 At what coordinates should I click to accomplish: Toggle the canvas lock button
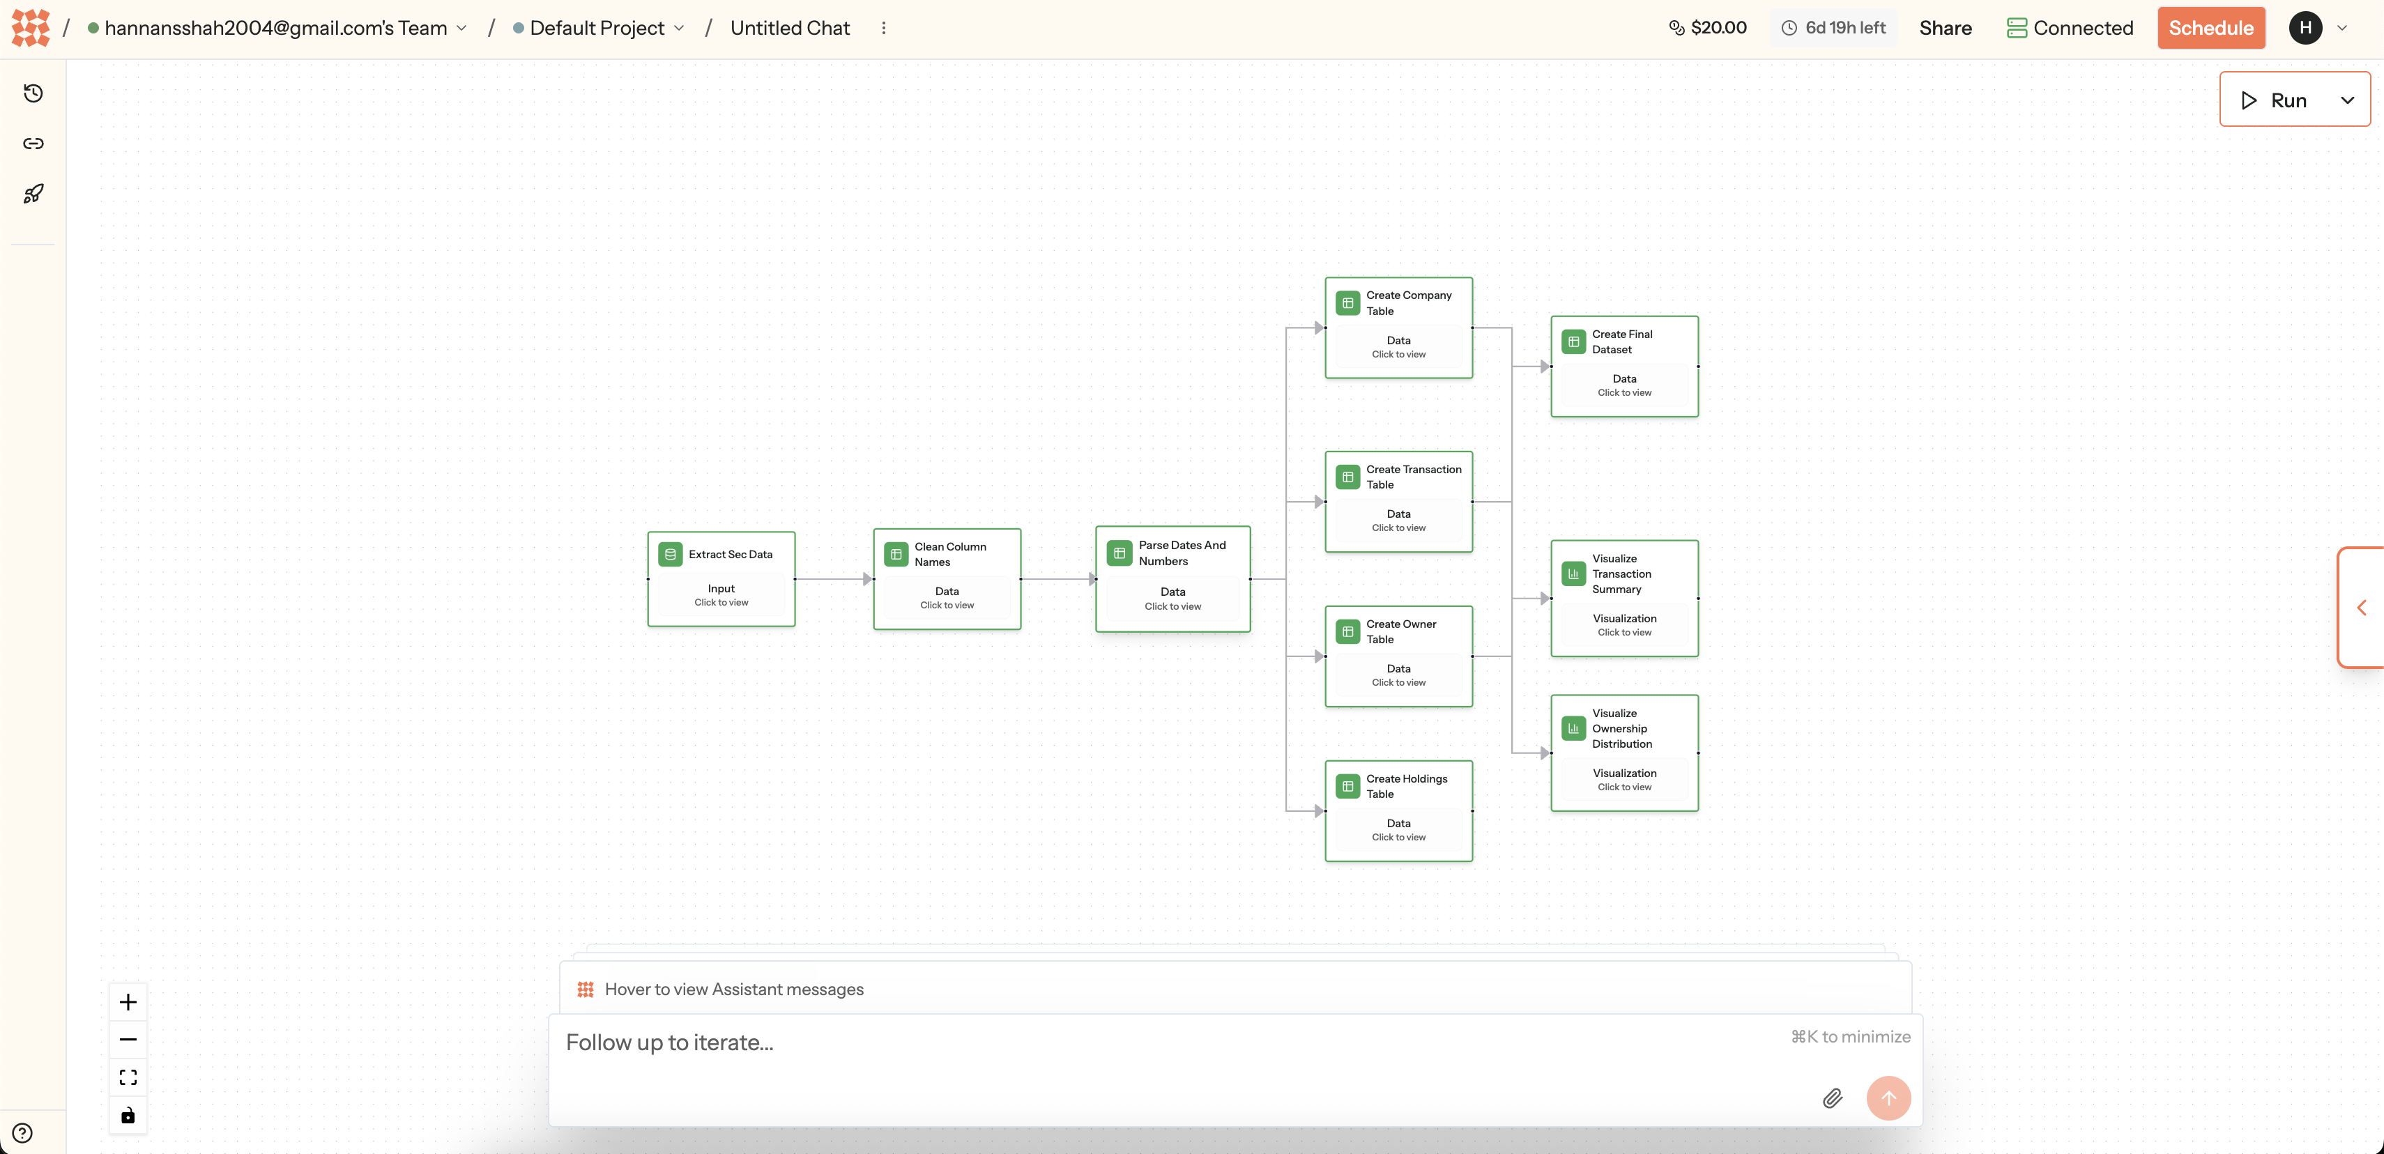[x=128, y=1115]
